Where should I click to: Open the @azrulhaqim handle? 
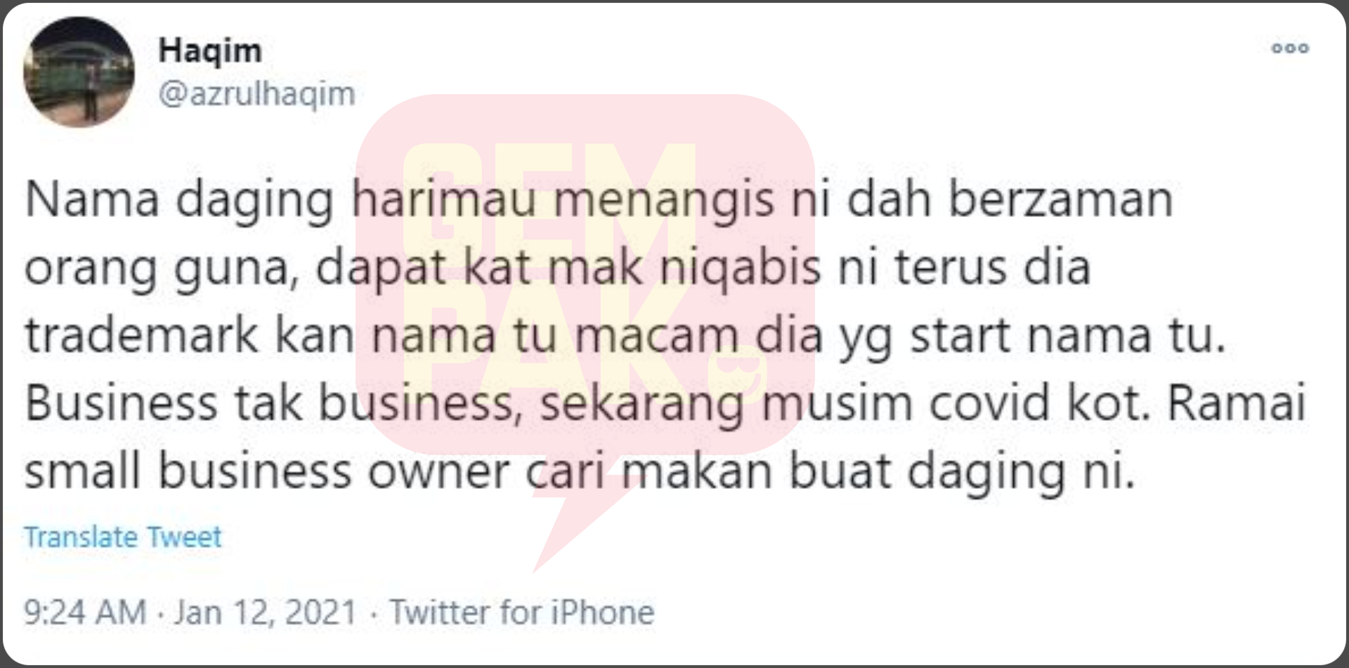click(256, 94)
